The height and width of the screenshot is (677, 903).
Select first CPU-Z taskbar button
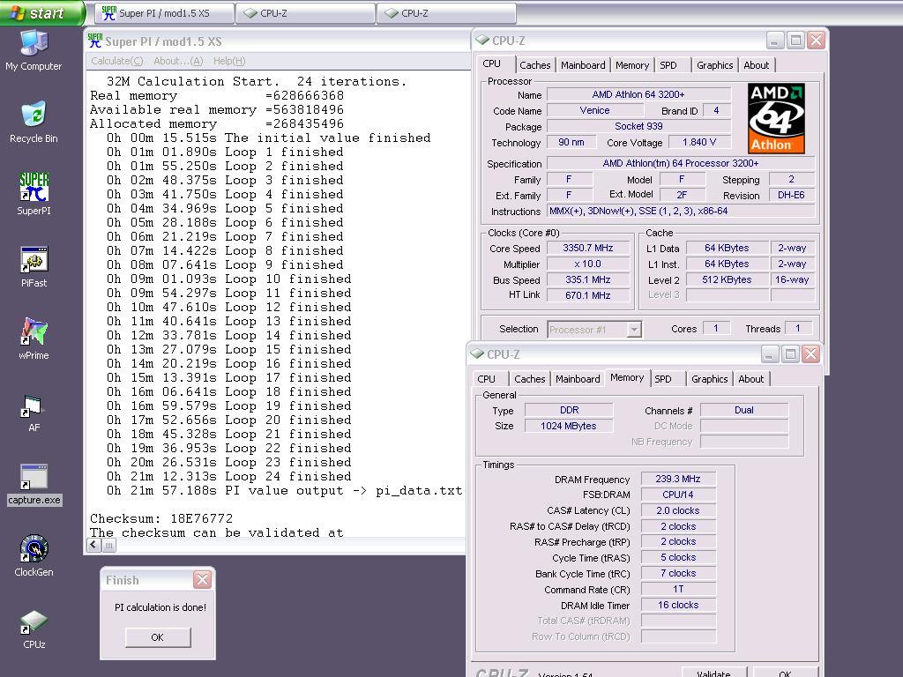[x=305, y=12]
